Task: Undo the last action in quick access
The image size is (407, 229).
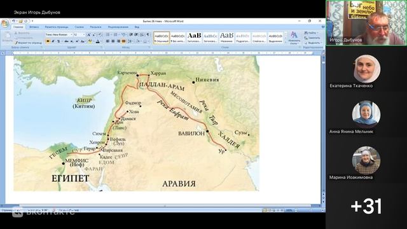Action: (13, 21)
